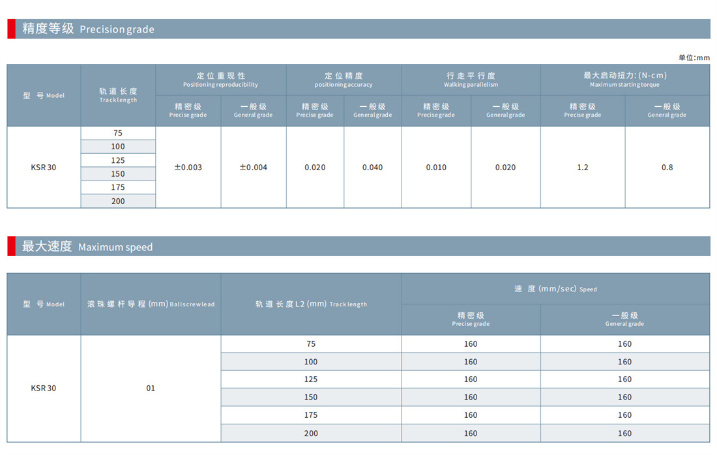717x455 pixels.
Task: Select the 1.2 maximum starting torque value
Action: (583, 168)
